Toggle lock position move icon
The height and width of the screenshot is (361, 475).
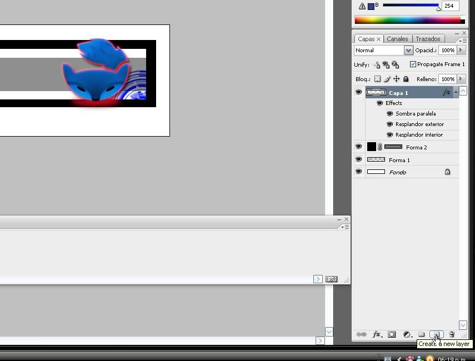(x=397, y=79)
